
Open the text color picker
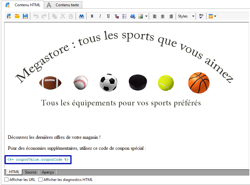[117, 16]
